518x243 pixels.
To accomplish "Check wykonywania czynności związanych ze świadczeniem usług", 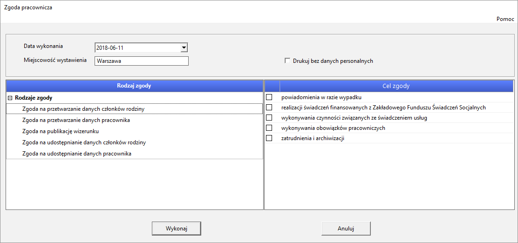I will click(x=269, y=118).
